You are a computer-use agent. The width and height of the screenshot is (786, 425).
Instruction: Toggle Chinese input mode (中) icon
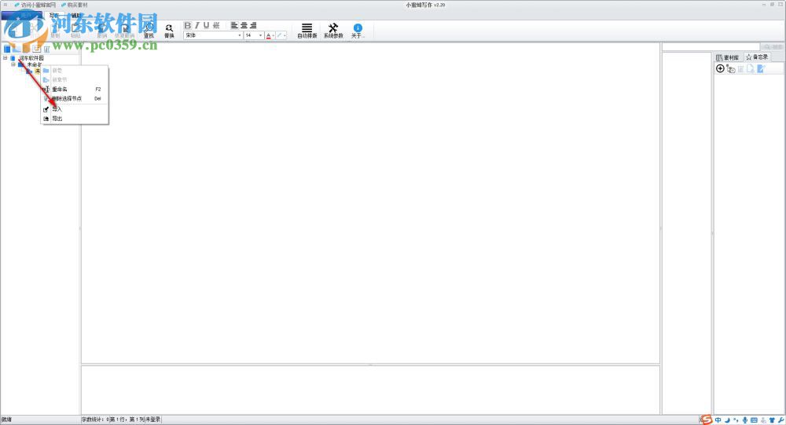[718, 420]
